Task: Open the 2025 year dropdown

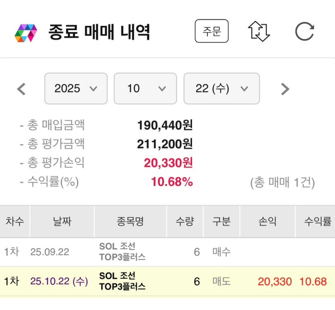Action: point(76,89)
